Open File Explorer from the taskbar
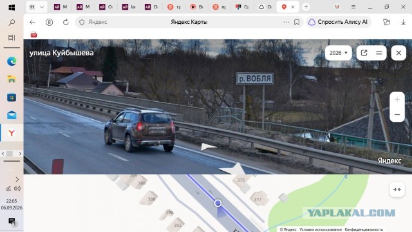The width and height of the screenshot is (412, 232). [12, 79]
